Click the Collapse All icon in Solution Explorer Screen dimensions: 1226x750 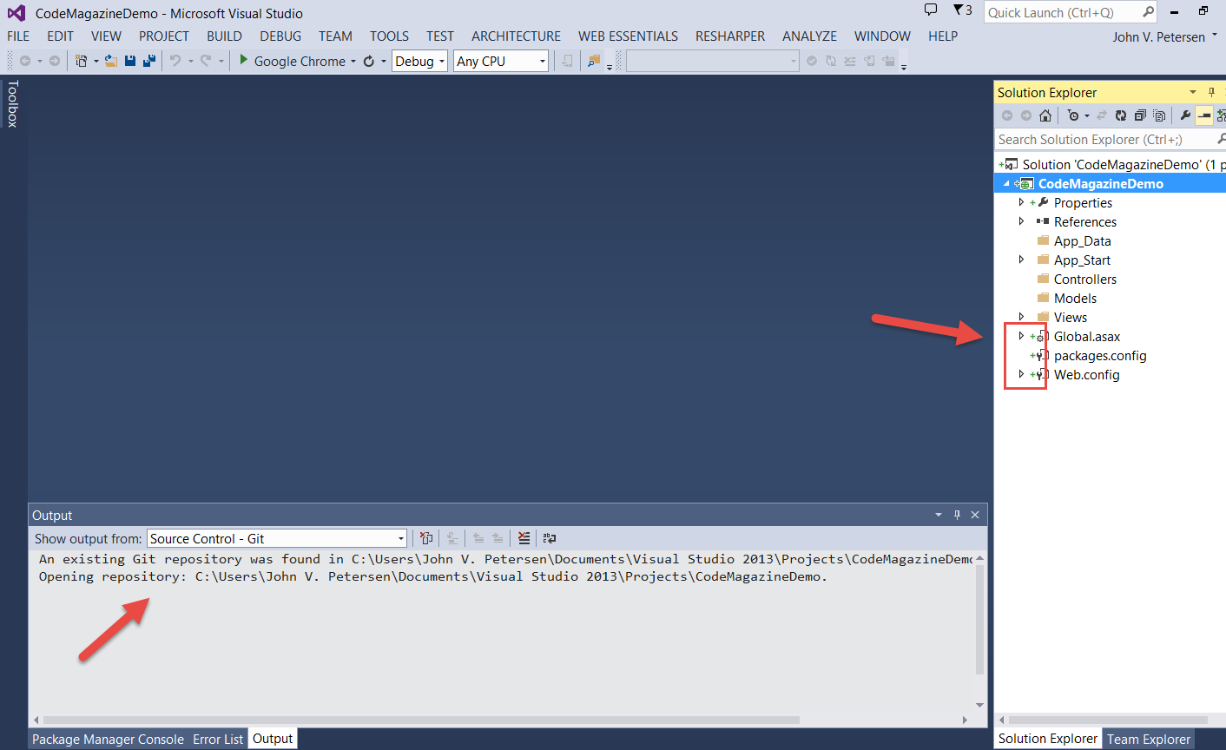coord(1140,115)
